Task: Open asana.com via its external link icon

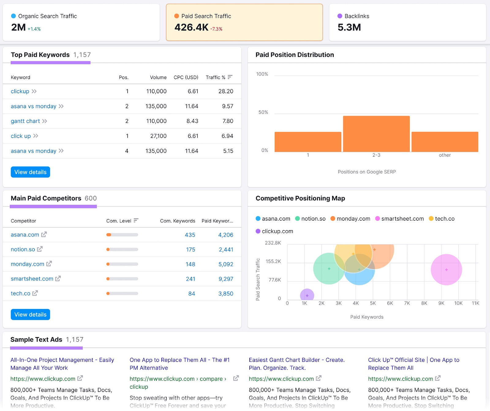Action: tap(45, 234)
